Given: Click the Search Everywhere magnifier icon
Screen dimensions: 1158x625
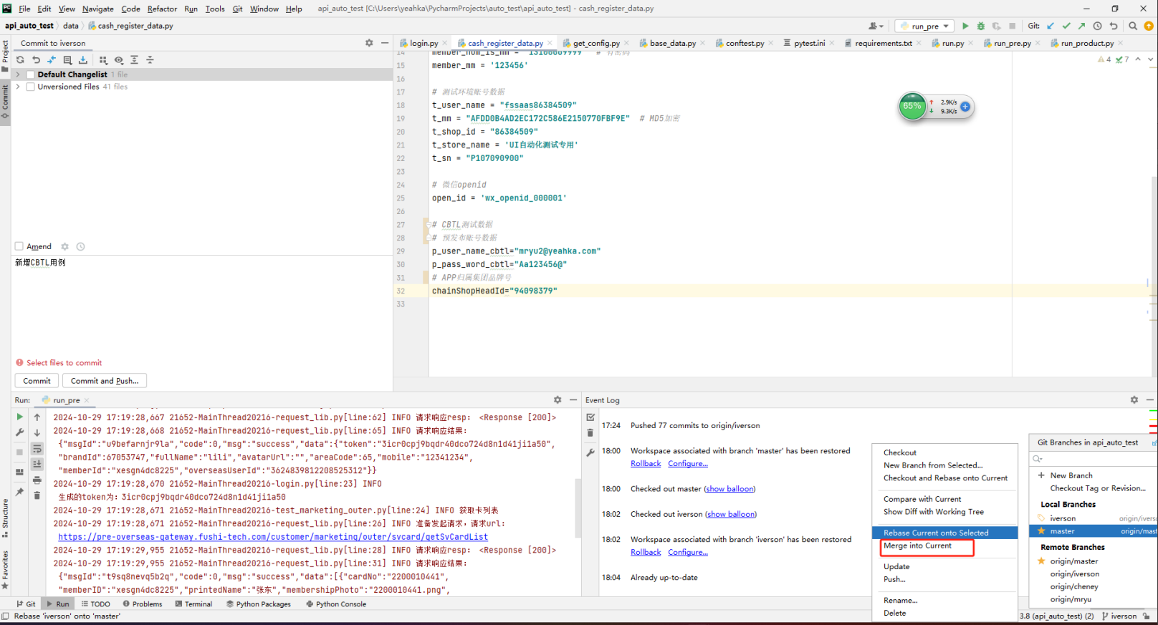Looking at the screenshot, I should (1133, 26).
